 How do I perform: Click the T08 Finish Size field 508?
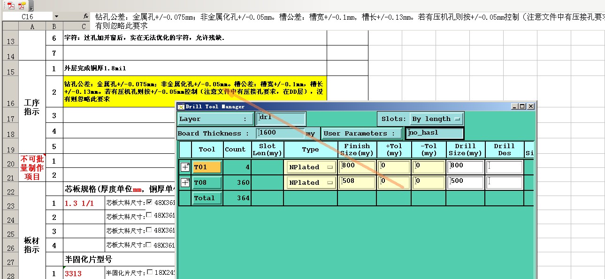click(357, 182)
